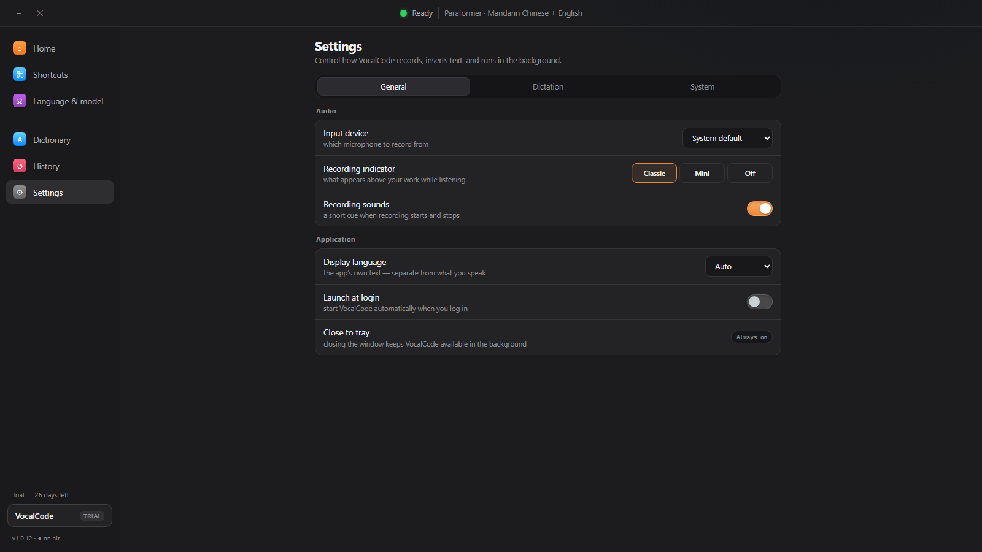Switch to the System tab

pos(702,86)
